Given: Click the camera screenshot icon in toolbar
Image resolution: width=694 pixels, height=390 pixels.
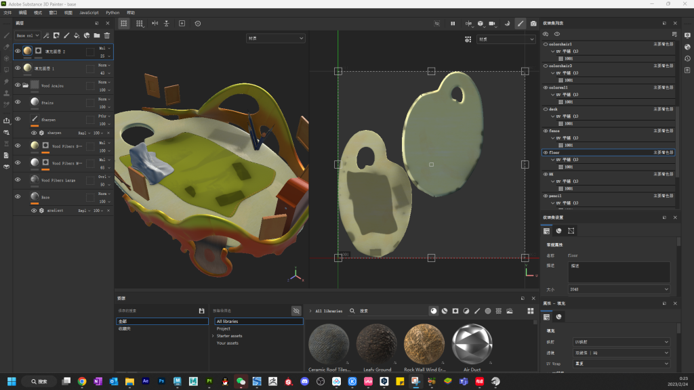Looking at the screenshot, I should (533, 23).
